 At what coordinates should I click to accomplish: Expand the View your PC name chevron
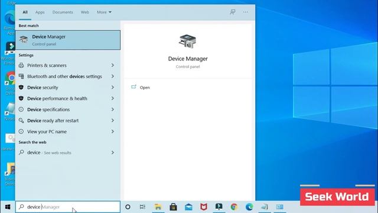click(113, 131)
